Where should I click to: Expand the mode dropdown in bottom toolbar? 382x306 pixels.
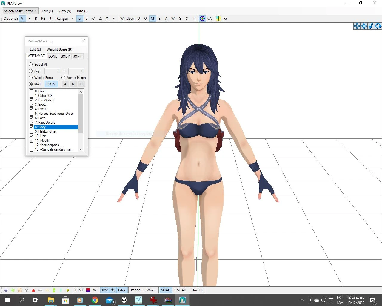137,290
